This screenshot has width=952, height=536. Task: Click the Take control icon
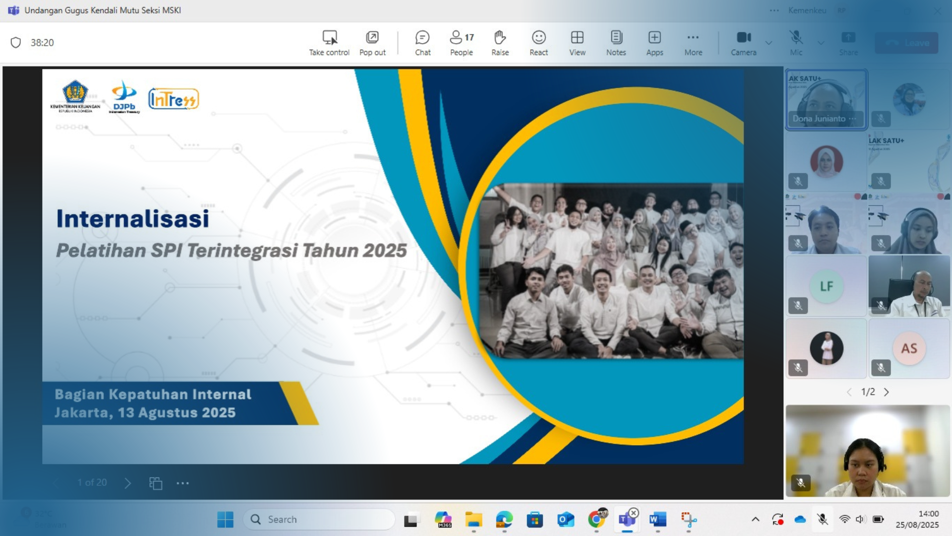coord(329,38)
